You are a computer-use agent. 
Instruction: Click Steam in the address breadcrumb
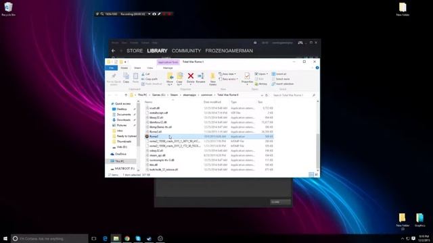tap(174, 95)
